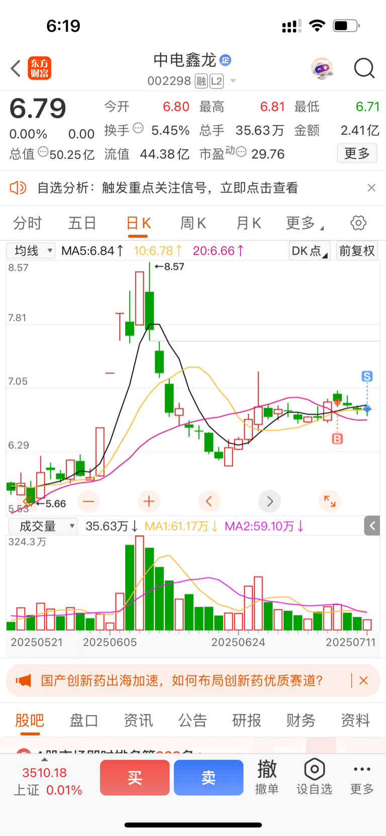Open the 盘口 tab
This screenshot has width=386, height=836.
click(x=84, y=720)
